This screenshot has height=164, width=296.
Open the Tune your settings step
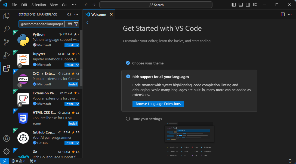point(147,119)
